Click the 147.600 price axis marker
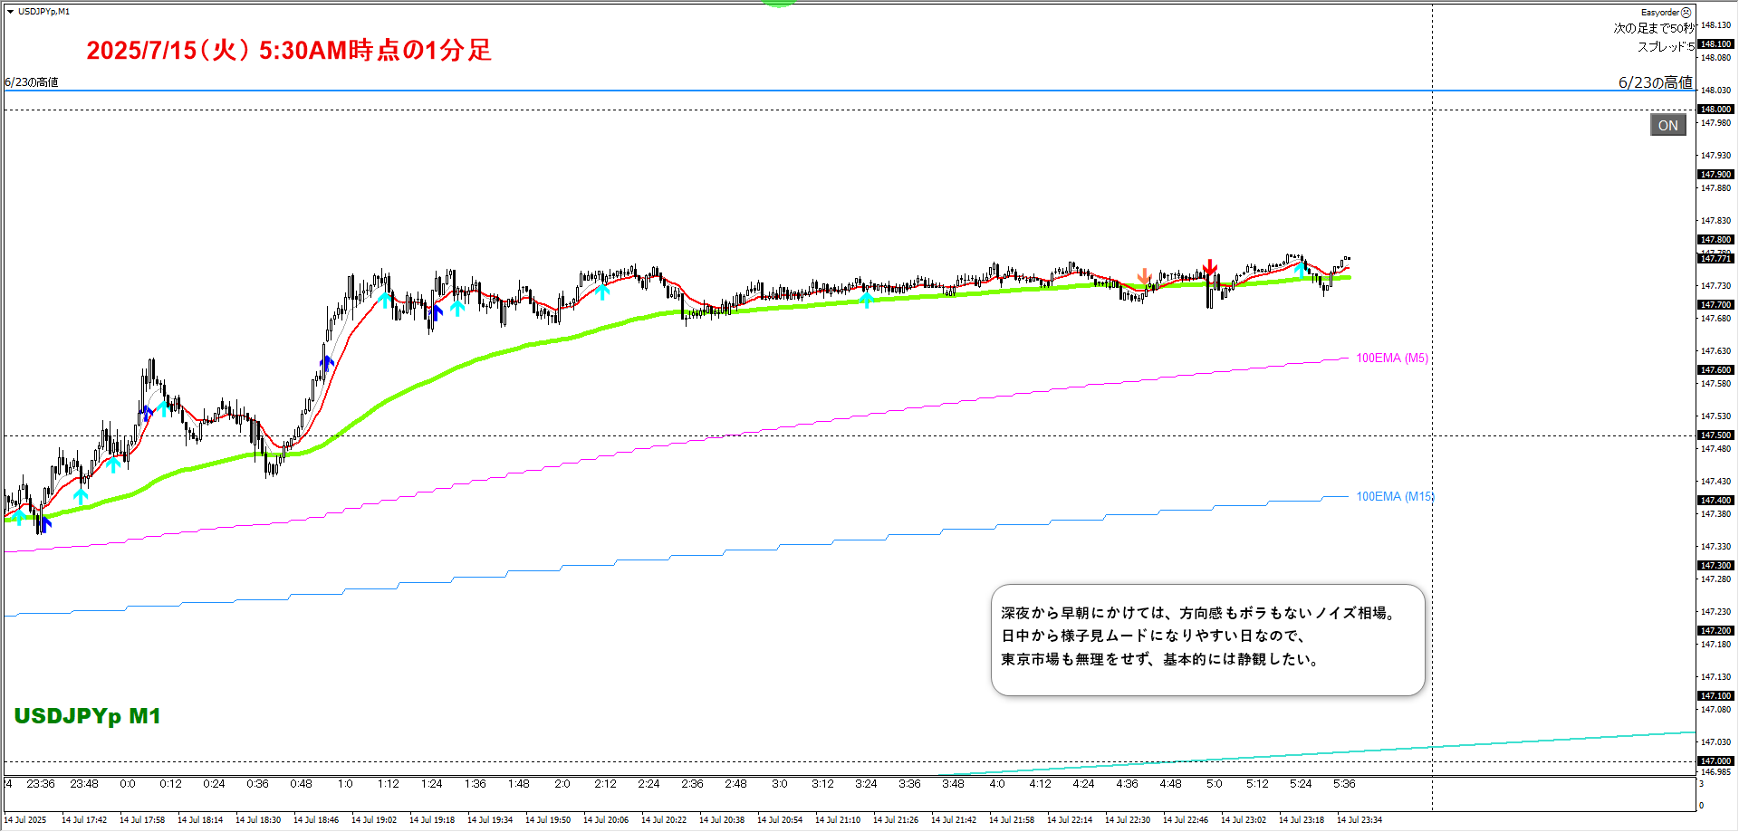1739x832 pixels. (1715, 369)
